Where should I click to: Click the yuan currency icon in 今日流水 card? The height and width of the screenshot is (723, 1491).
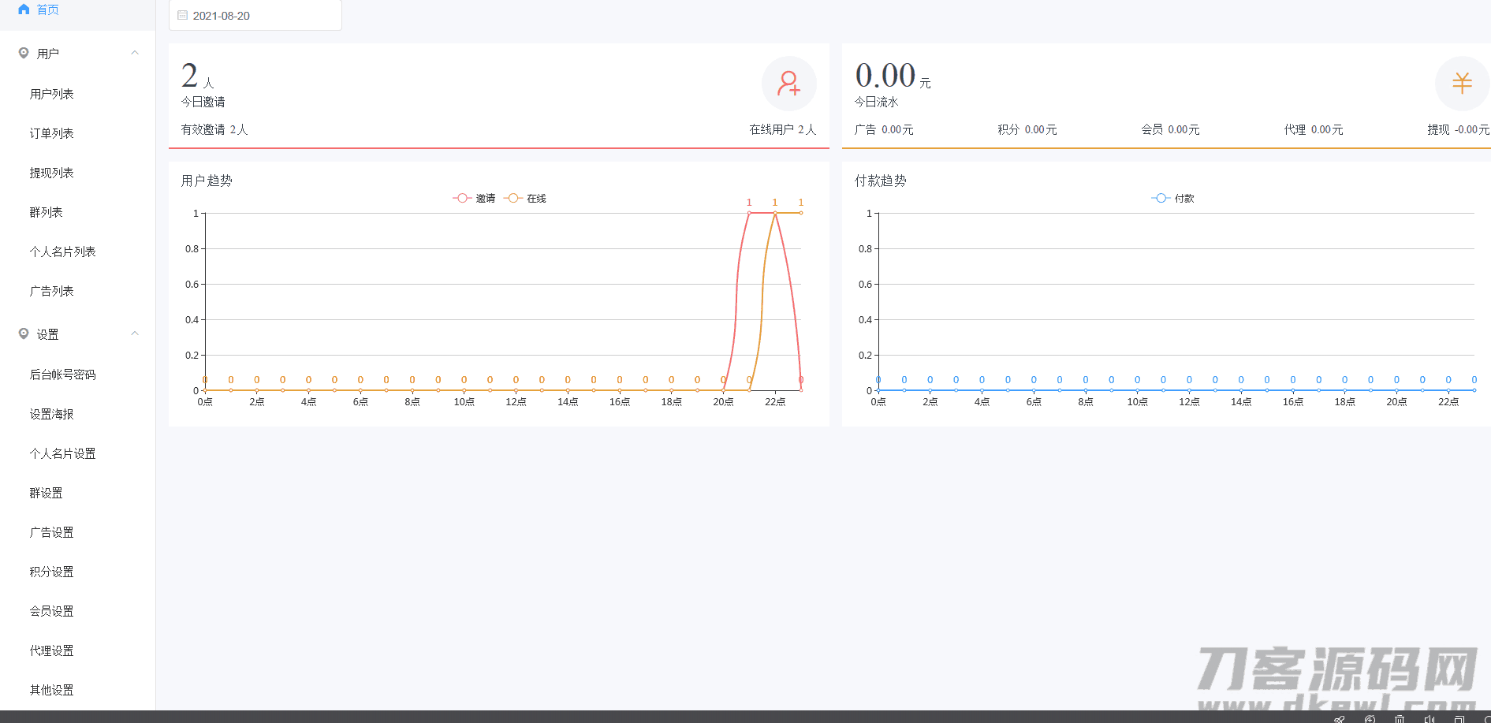(x=1462, y=84)
